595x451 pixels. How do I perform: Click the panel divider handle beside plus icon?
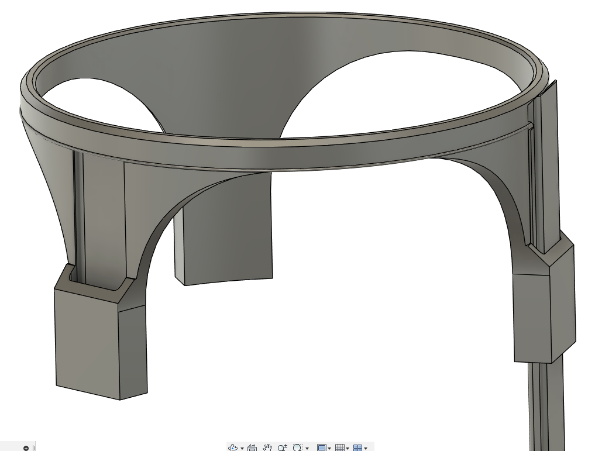pyautogui.click(x=34, y=448)
